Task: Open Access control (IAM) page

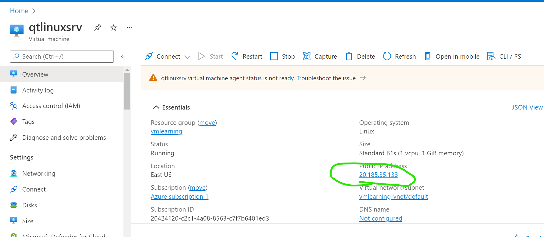Action: [x=51, y=106]
